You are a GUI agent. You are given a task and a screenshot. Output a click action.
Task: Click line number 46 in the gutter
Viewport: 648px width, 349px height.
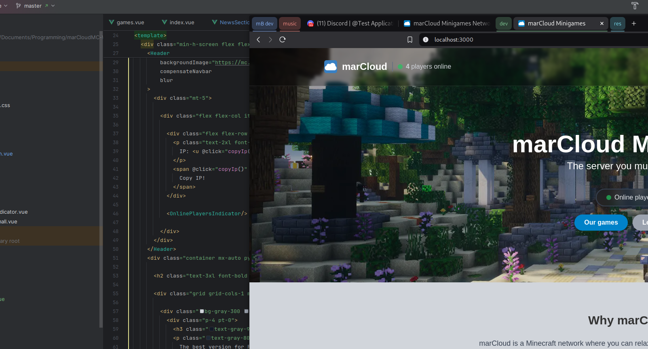116,214
